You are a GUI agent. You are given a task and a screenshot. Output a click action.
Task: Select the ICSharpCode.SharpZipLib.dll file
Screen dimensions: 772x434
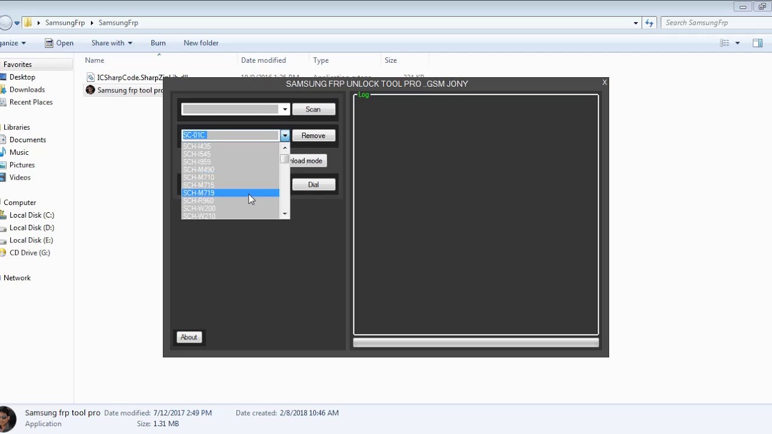[x=137, y=77]
